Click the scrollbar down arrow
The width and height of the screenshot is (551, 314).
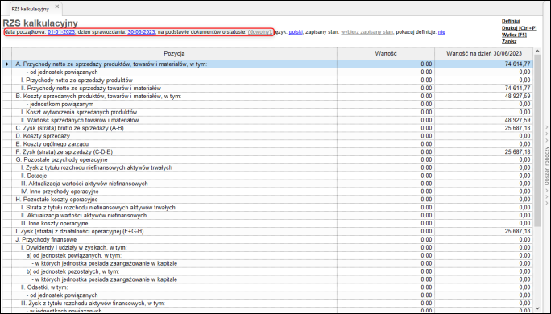tap(537, 308)
